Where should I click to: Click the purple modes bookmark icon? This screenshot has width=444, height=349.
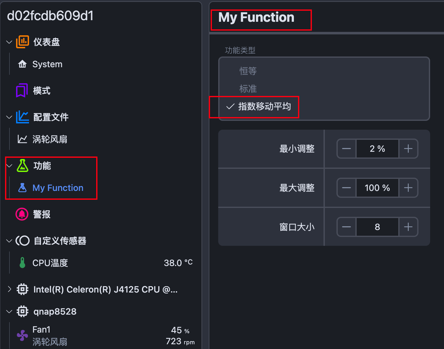[22, 91]
